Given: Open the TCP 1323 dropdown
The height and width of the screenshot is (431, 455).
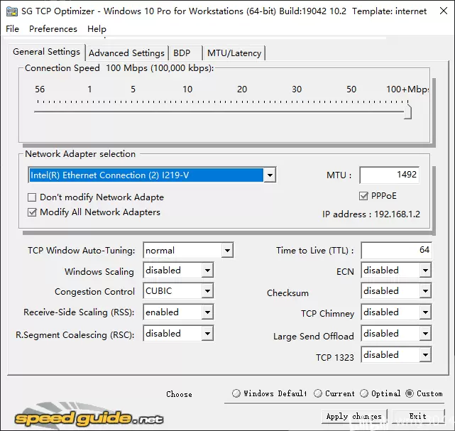Looking at the screenshot, I should (396, 354).
